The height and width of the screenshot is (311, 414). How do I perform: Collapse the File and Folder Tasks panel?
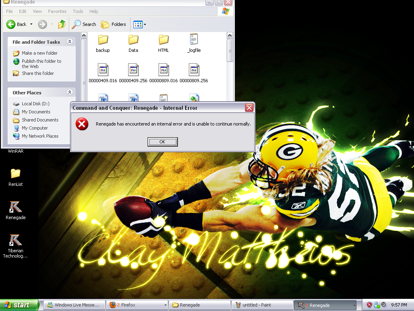click(x=70, y=42)
